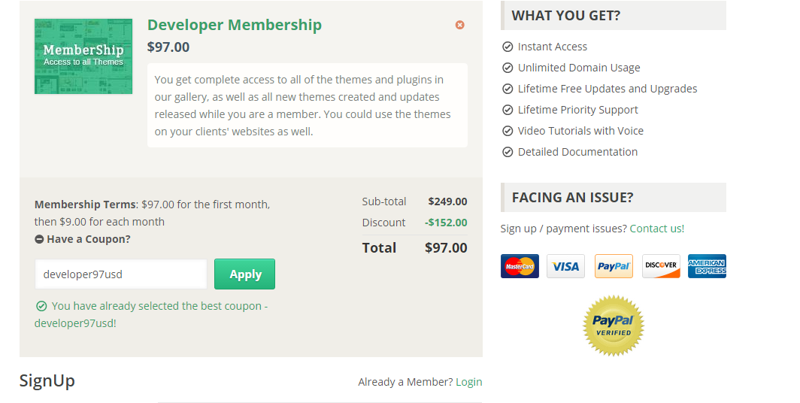Click the checkmark icon beside Unlimited Domain Usage
This screenshot has width=800, height=403.
click(508, 68)
